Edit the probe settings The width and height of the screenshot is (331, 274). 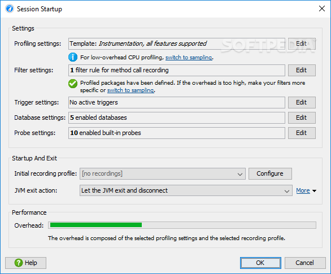pos(302,133)
